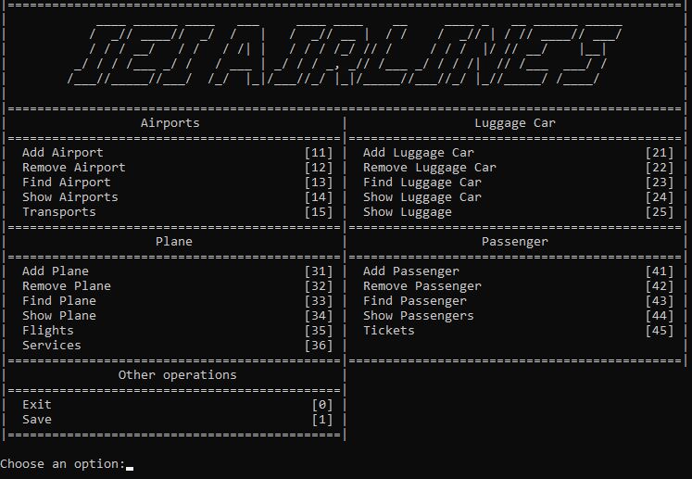Click option code [23]
The width and height of the screenshot is (692, 479).
pos(660,183)
